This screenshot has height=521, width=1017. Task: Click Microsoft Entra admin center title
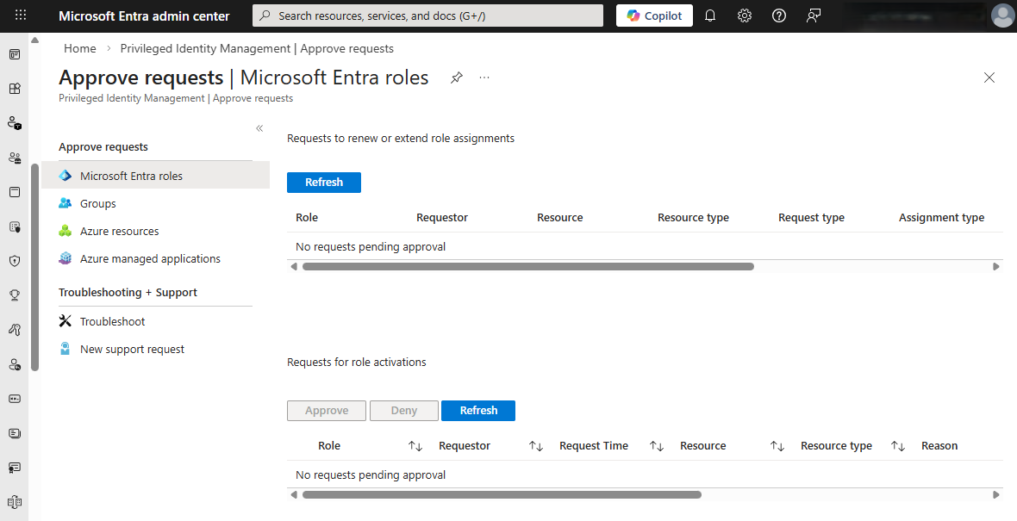pos(144,16)
